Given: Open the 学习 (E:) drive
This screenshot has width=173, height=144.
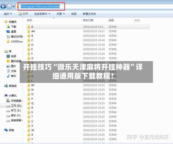Looking at the screenshot, I should tap(13, 111).
